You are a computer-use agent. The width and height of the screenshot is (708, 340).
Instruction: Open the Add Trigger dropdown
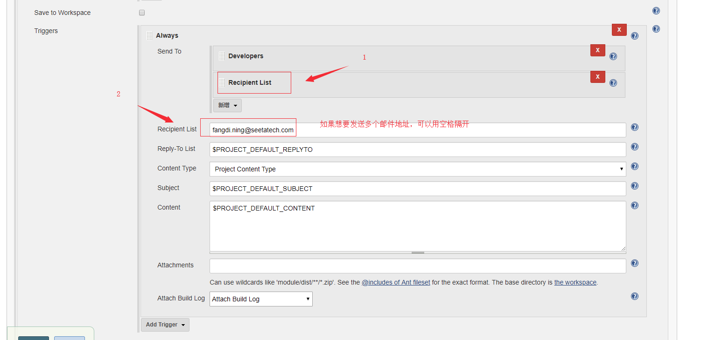pos(165,325)
